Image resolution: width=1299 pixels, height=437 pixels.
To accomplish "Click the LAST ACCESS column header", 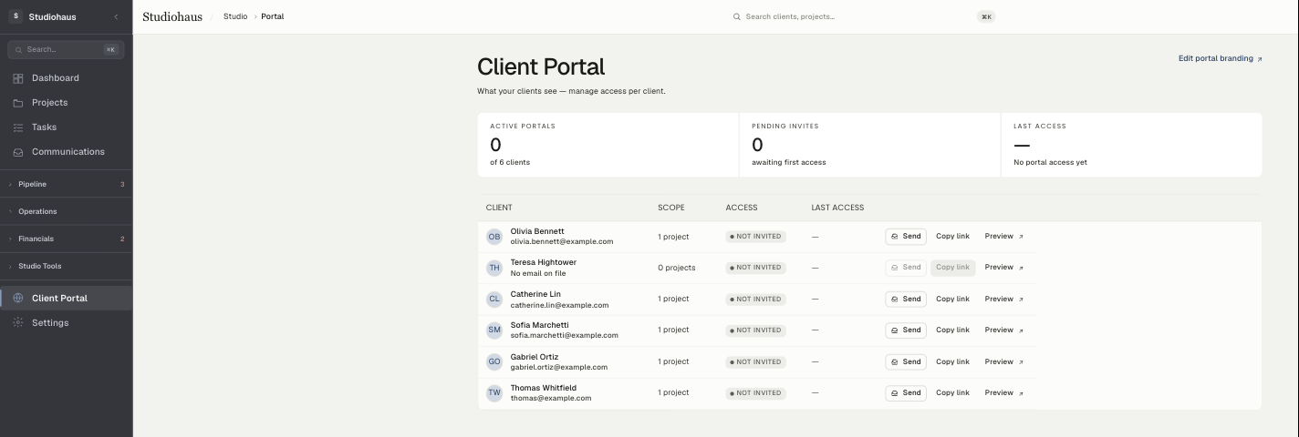I will (x=837, y=208).
